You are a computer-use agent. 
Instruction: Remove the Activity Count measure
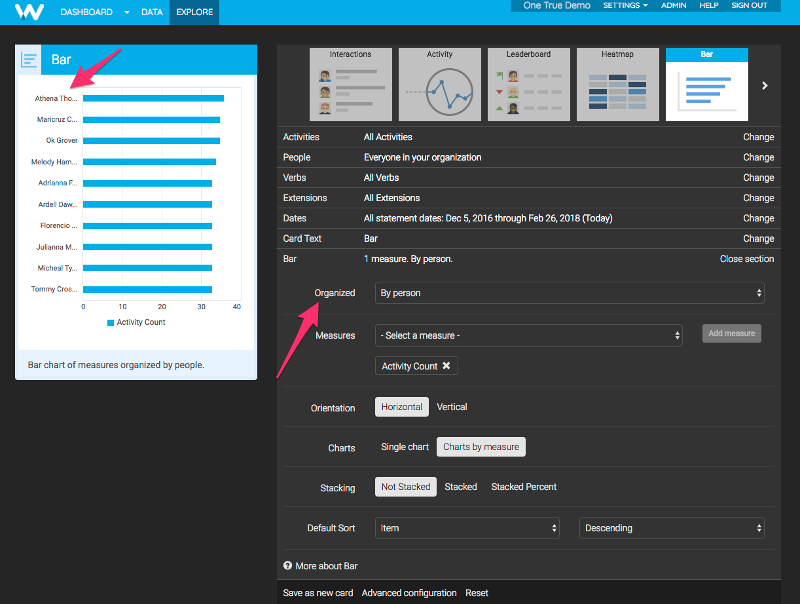tap(446, 366)
